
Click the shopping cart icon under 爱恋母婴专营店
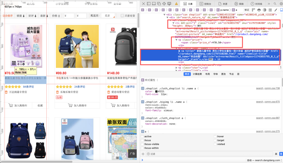click(113, 105)
